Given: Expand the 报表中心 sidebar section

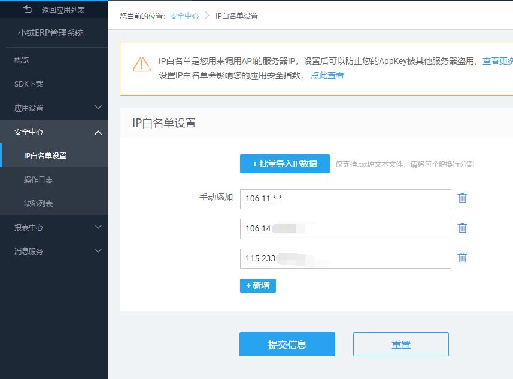Looking at the screenshot, I should [54, 227].
